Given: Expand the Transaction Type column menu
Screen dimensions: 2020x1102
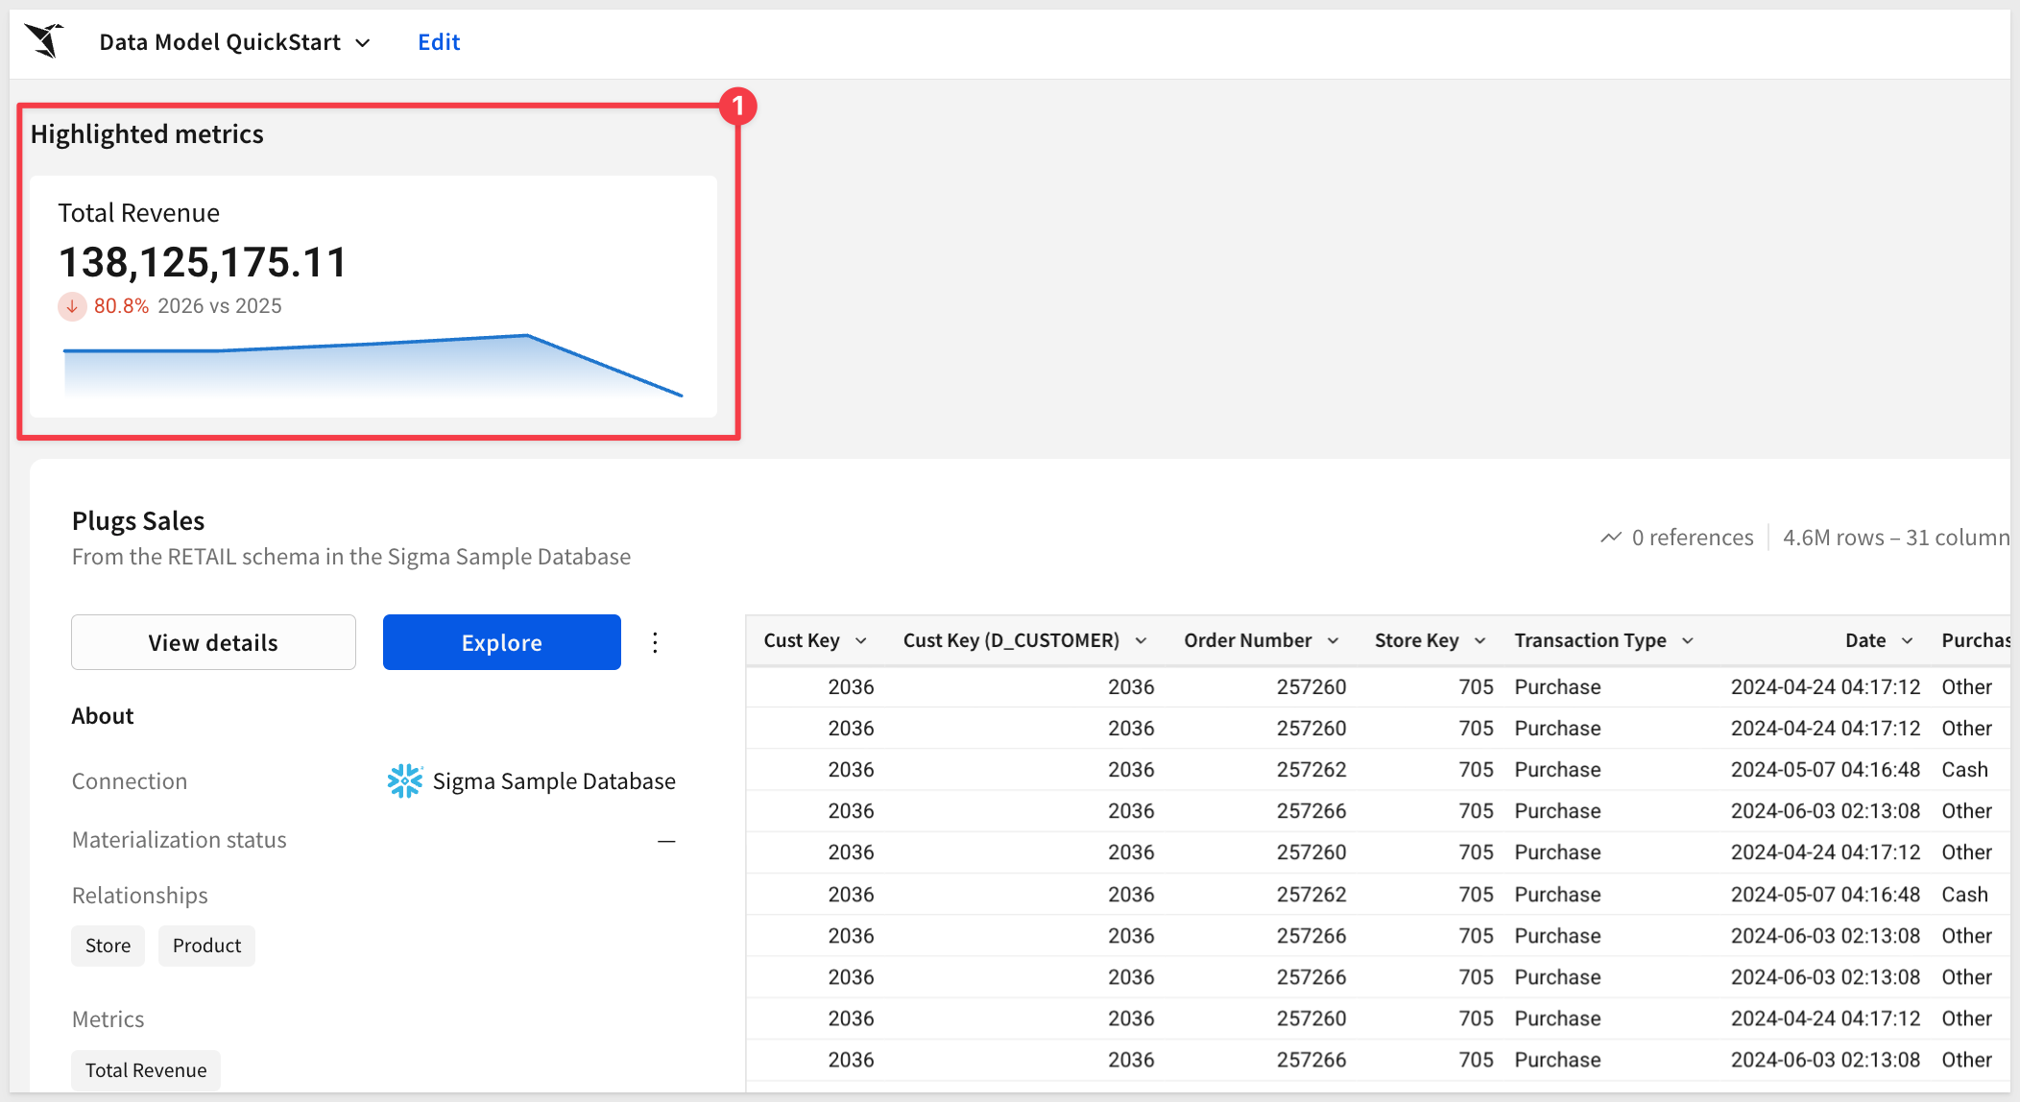Looking at the screenshot, I should click(x=1687, y=641).
